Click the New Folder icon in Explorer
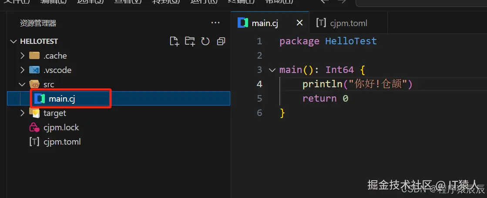Image resolution: width=487 pixels, height=198 pixels. pos(190,41)
